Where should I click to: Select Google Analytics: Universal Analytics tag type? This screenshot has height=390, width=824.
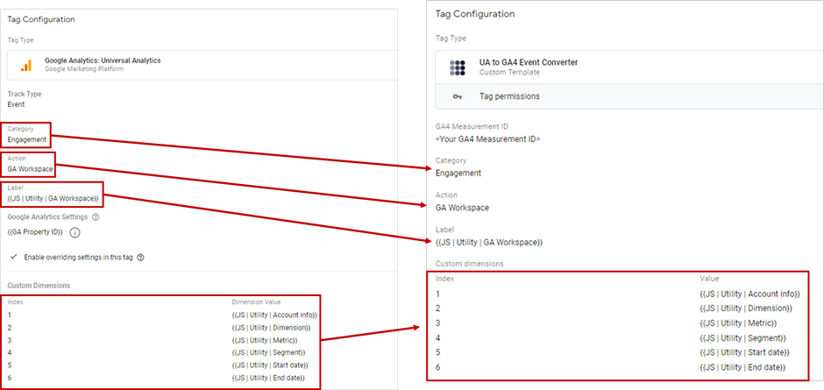pos(202,65)
